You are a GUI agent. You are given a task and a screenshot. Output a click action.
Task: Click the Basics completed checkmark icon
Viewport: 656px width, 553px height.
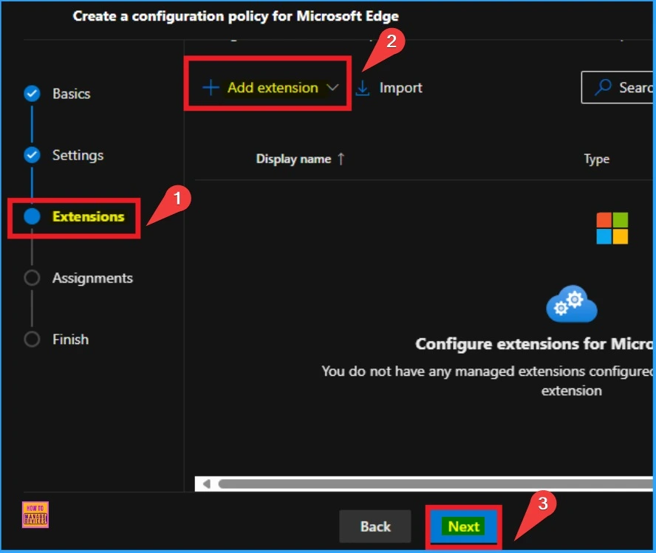pos(32,94)
